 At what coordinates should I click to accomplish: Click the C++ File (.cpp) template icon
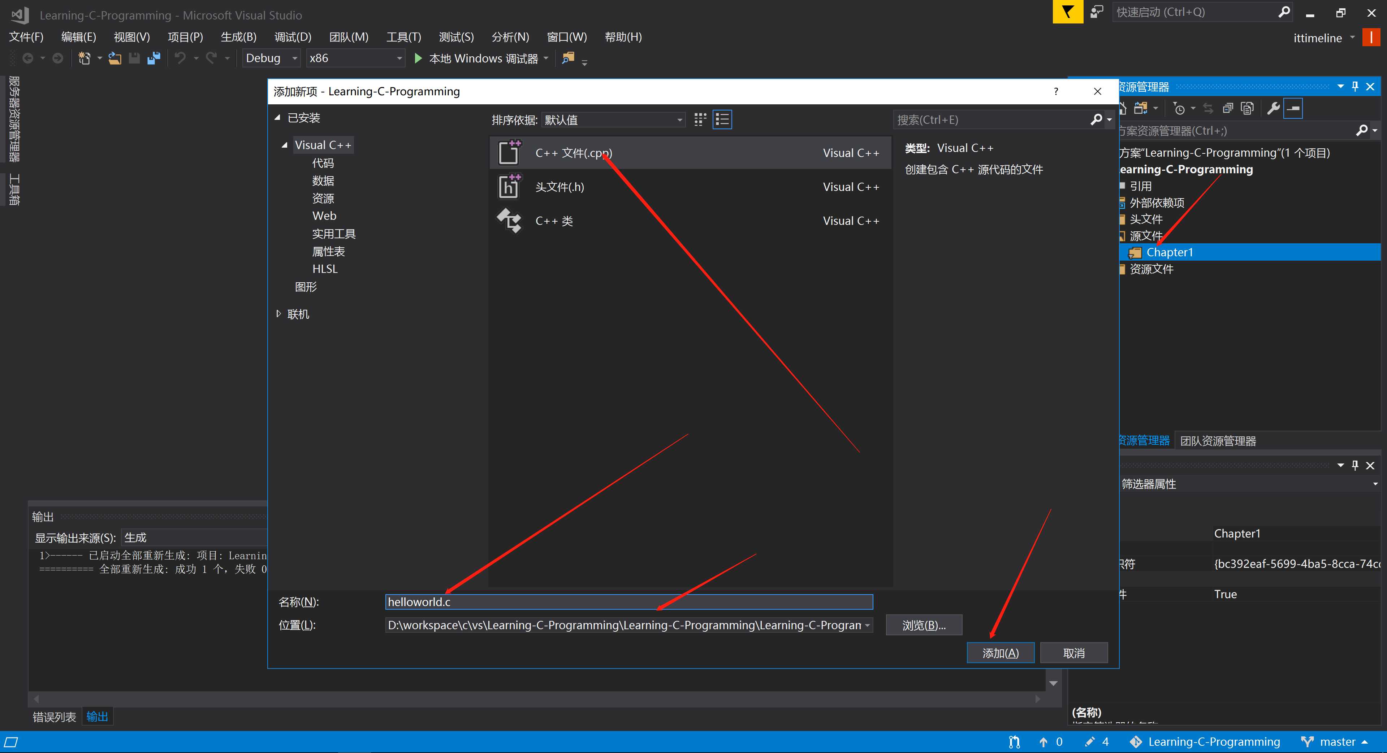509,152
